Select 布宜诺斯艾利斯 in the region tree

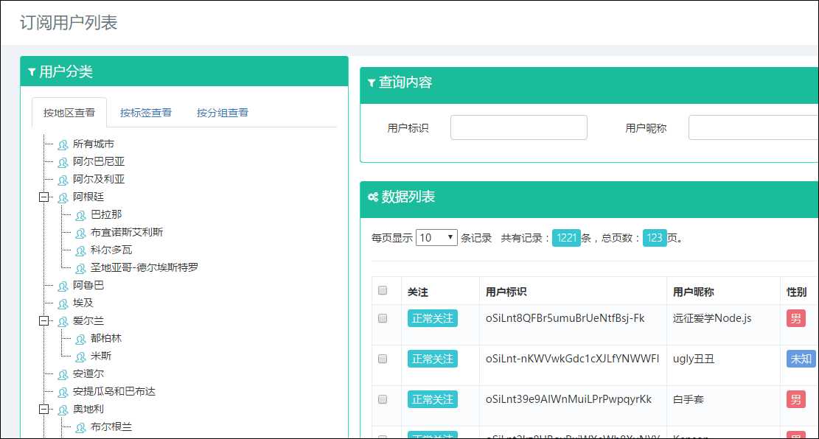click(127, 232)
